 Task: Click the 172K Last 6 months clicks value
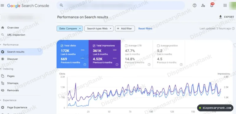[x=65, y=51]
